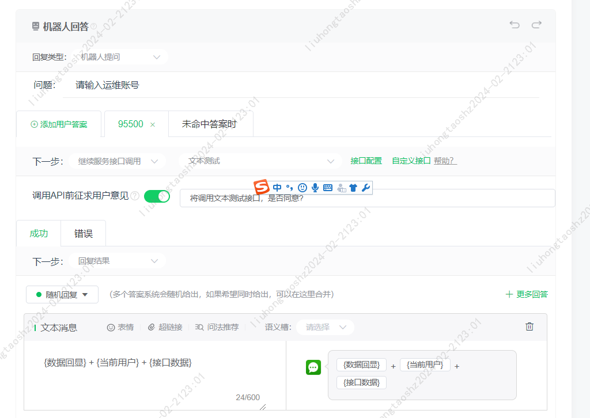Viewport: 590px width, 418px height.
Task: Switch to 未命中答案时 tab
Action: point(211,124)
